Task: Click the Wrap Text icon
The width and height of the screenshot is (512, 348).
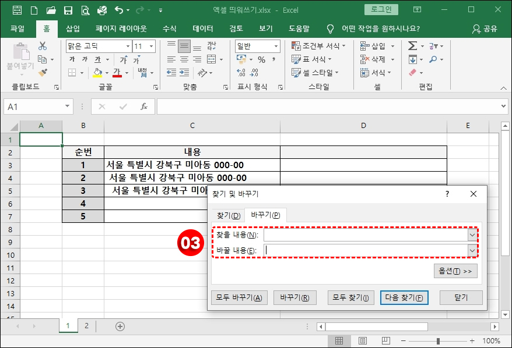Action: (212, 46)
